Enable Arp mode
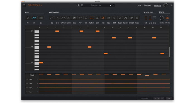Image resolution: width=195 pixels, height=103 pixels. coord(34,18)
